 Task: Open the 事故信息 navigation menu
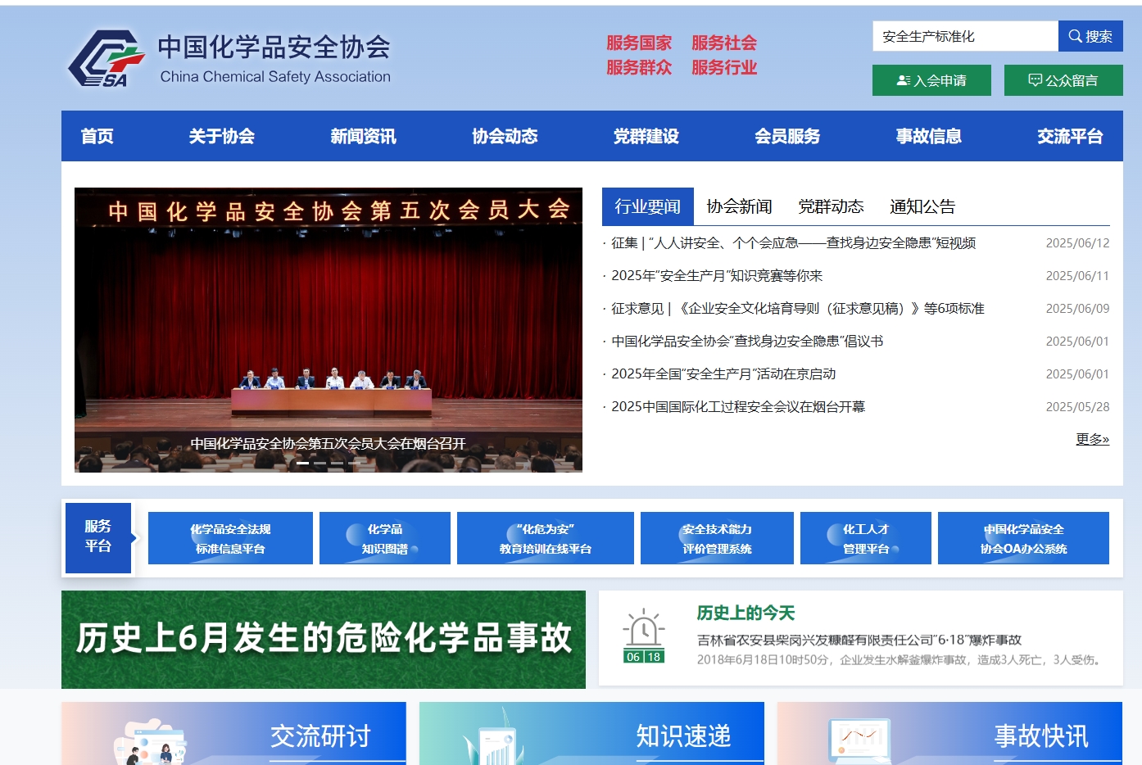(x=929, y=136)
